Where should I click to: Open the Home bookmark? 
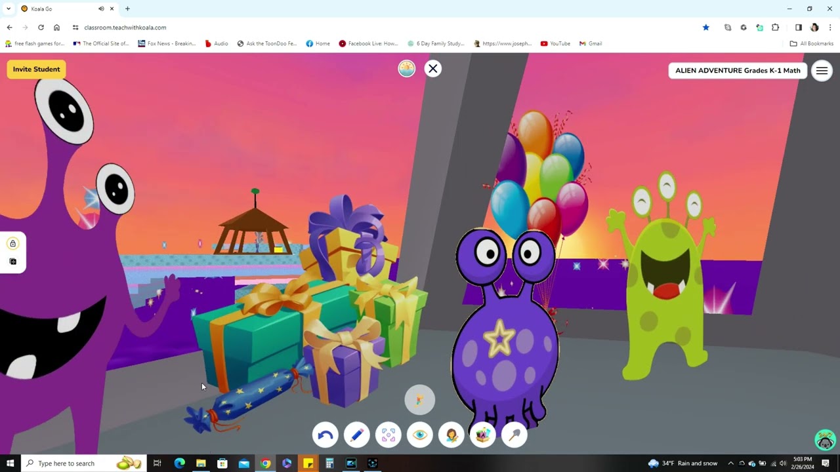(318, 44)
